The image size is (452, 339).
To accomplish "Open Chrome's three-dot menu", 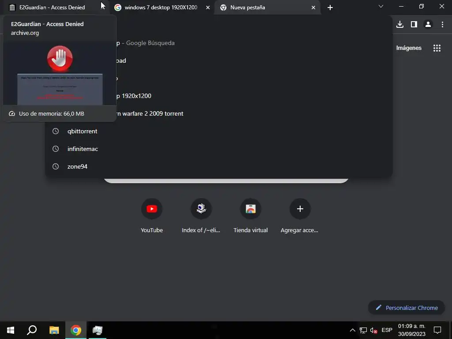I will 442,25.
